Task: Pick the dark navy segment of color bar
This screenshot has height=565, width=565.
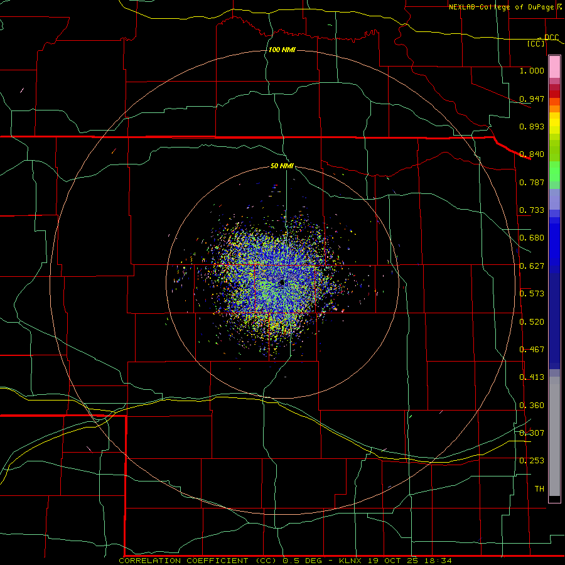Action: click(554, 321)
